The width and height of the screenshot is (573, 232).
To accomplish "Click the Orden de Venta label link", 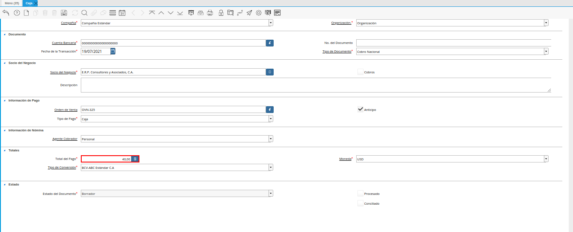I will [x=66, y=110].
